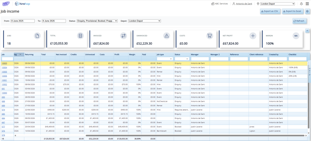This screenshot has height=141, width=311.
Task: Open job 10006 link
Action: point(4,76)
